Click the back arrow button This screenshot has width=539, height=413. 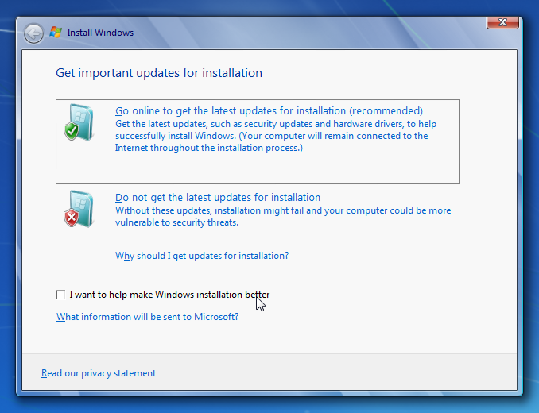point(33,33)
